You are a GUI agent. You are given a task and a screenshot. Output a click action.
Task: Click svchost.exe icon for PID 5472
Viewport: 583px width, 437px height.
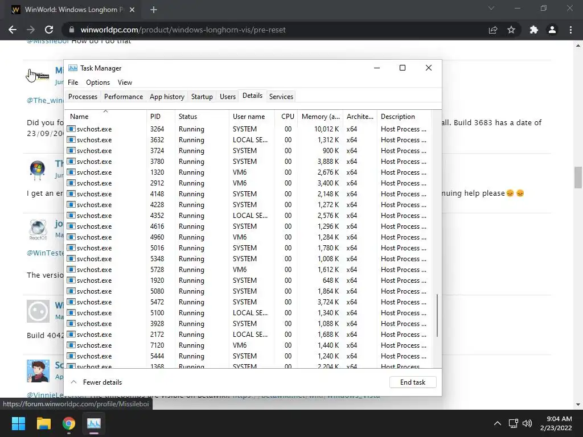pos(71,302)
